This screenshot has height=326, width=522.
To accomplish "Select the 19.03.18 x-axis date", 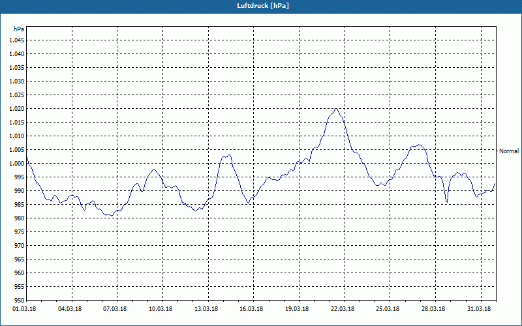I will (x=297, y=308).
